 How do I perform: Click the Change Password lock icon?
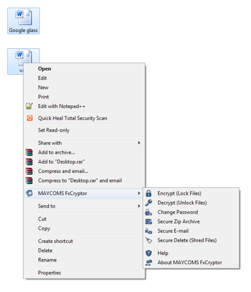coord(149,212)
